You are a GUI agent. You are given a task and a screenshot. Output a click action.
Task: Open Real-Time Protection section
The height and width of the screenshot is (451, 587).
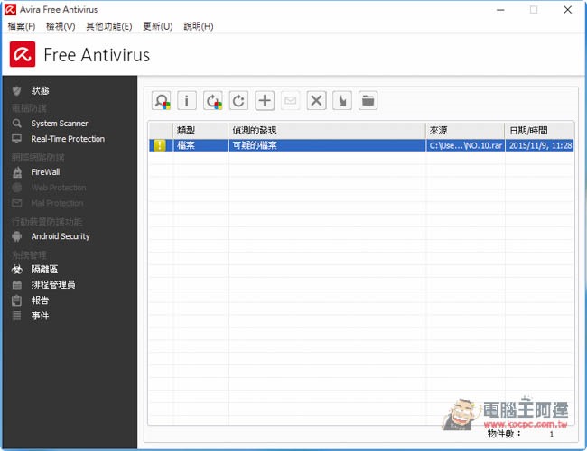(68, 139)
